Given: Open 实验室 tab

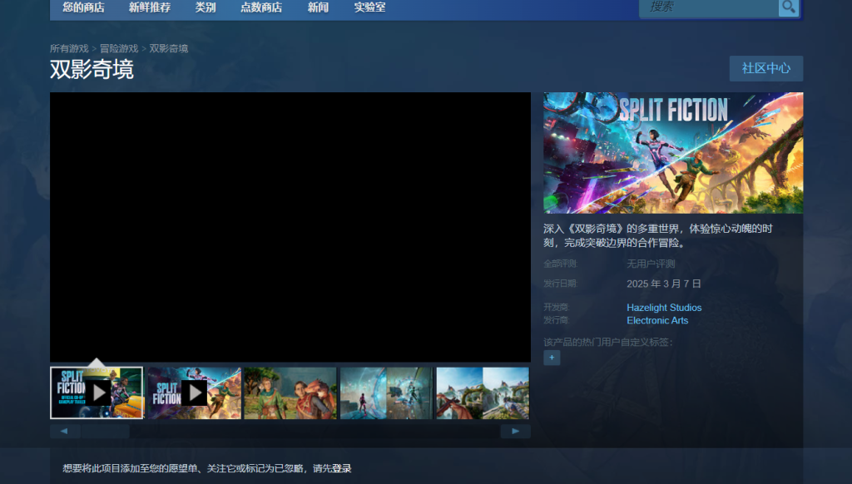Looking at the screenshot, I should [x=369, y=7].
